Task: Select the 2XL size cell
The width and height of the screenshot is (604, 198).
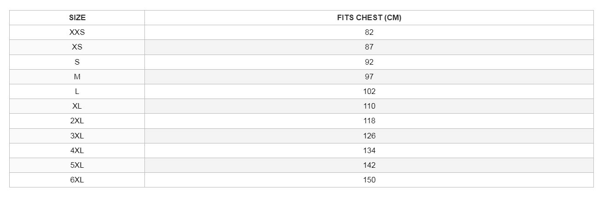Action: click(x=77, y=121)
